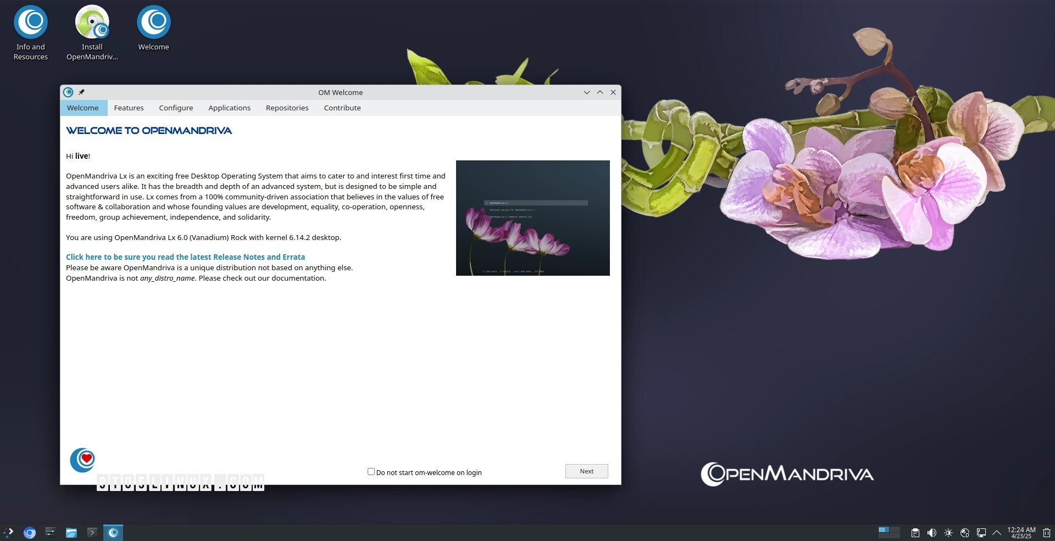1055x541 pixels.
Task: Click the OM Welcome title bar text
Action: coord(341,92)
